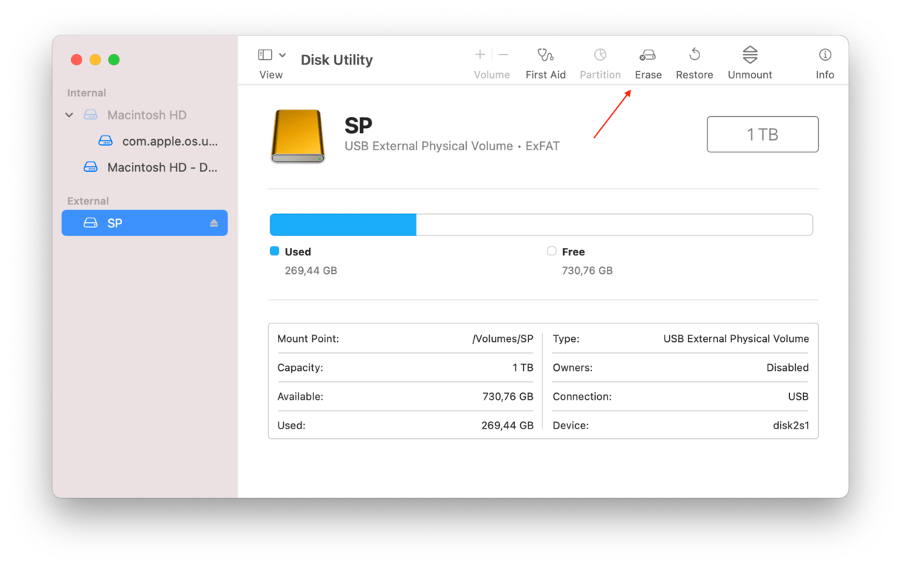Click the 1 TB capacity button
Image resolution: width=901 pixels, height=567 pixels.
pos(762,134)
